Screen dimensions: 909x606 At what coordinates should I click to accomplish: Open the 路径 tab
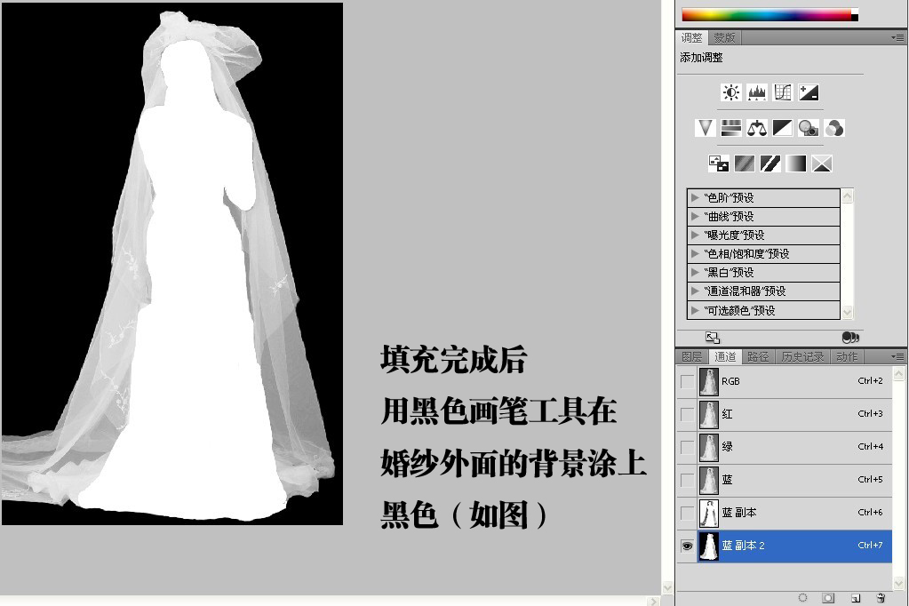[x=758, y=356]
